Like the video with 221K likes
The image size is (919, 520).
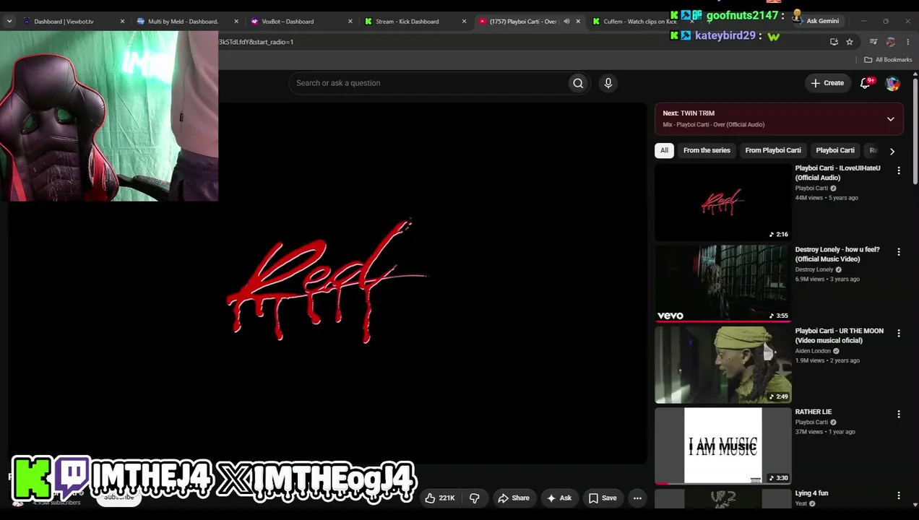coord(441,498)
